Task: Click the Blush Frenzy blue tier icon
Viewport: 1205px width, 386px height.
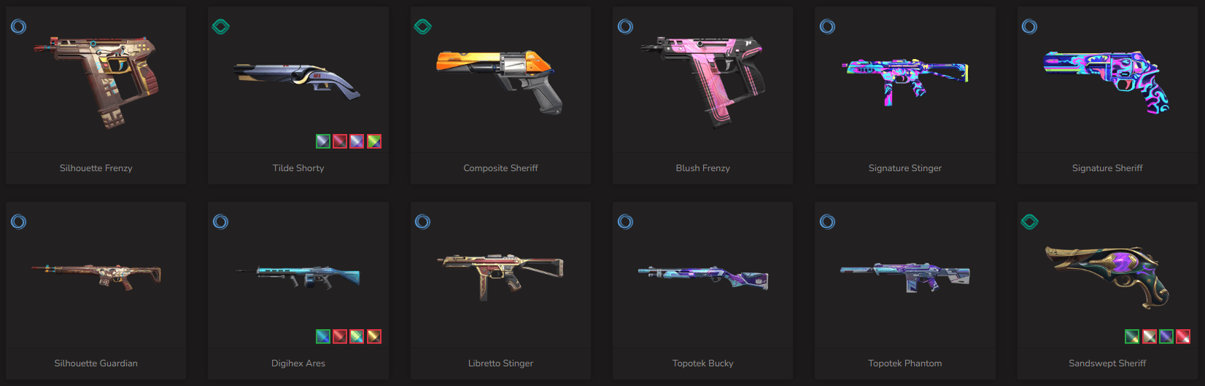Action: [626, 27]
